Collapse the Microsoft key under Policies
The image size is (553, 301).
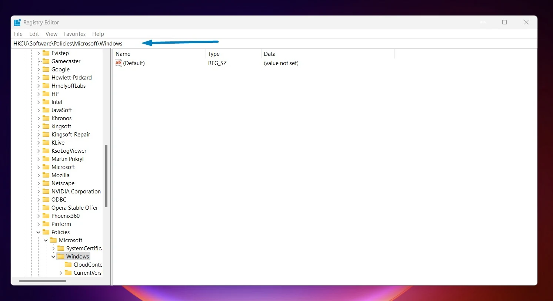coord(46,240)
